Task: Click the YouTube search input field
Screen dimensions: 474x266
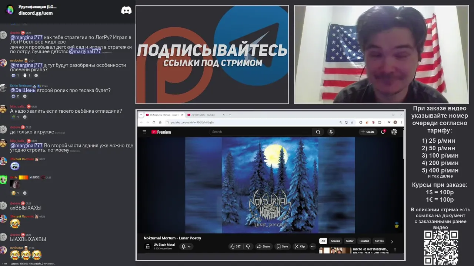Action: click(261, 132)
